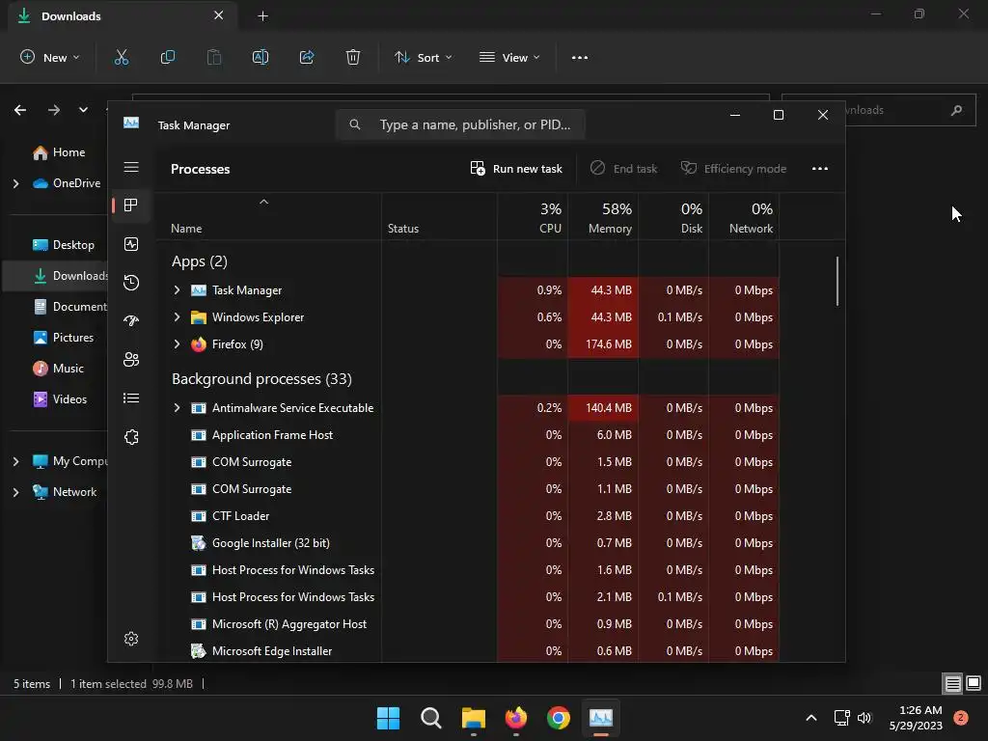Click the Delete trash icon in Explorer toolbar

coord(353,57)
